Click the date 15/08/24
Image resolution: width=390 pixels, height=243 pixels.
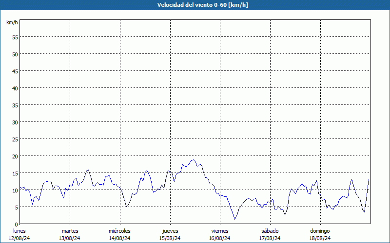(x=170, y=238)
